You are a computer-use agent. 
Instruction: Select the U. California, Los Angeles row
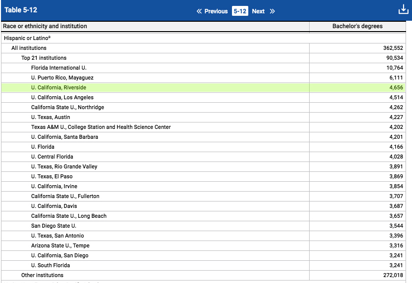(203, 98)
